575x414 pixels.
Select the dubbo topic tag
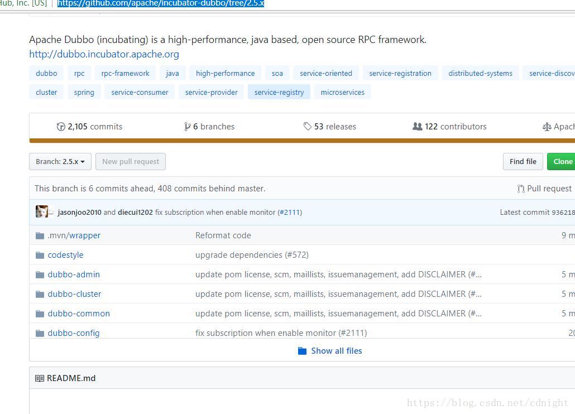pos(46,73)
